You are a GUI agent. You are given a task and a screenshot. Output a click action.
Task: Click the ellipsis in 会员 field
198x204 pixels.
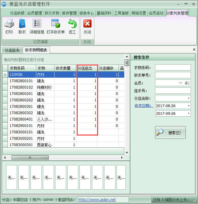point(180,83)
